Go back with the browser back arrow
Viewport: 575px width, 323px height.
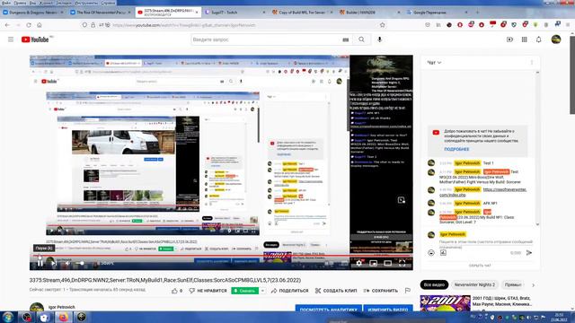pyautogui.click(x=7, y=25)
